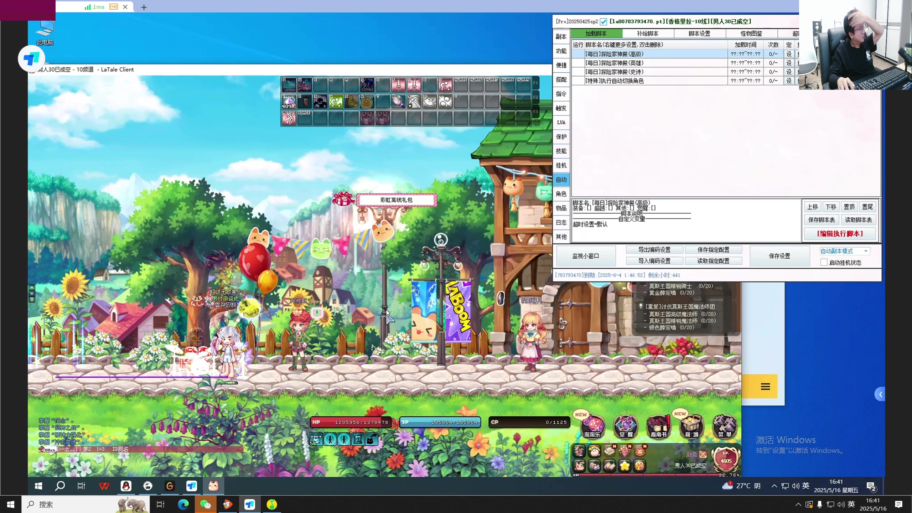Open the 菜单 gears menu icon

(x=724, y=426)
